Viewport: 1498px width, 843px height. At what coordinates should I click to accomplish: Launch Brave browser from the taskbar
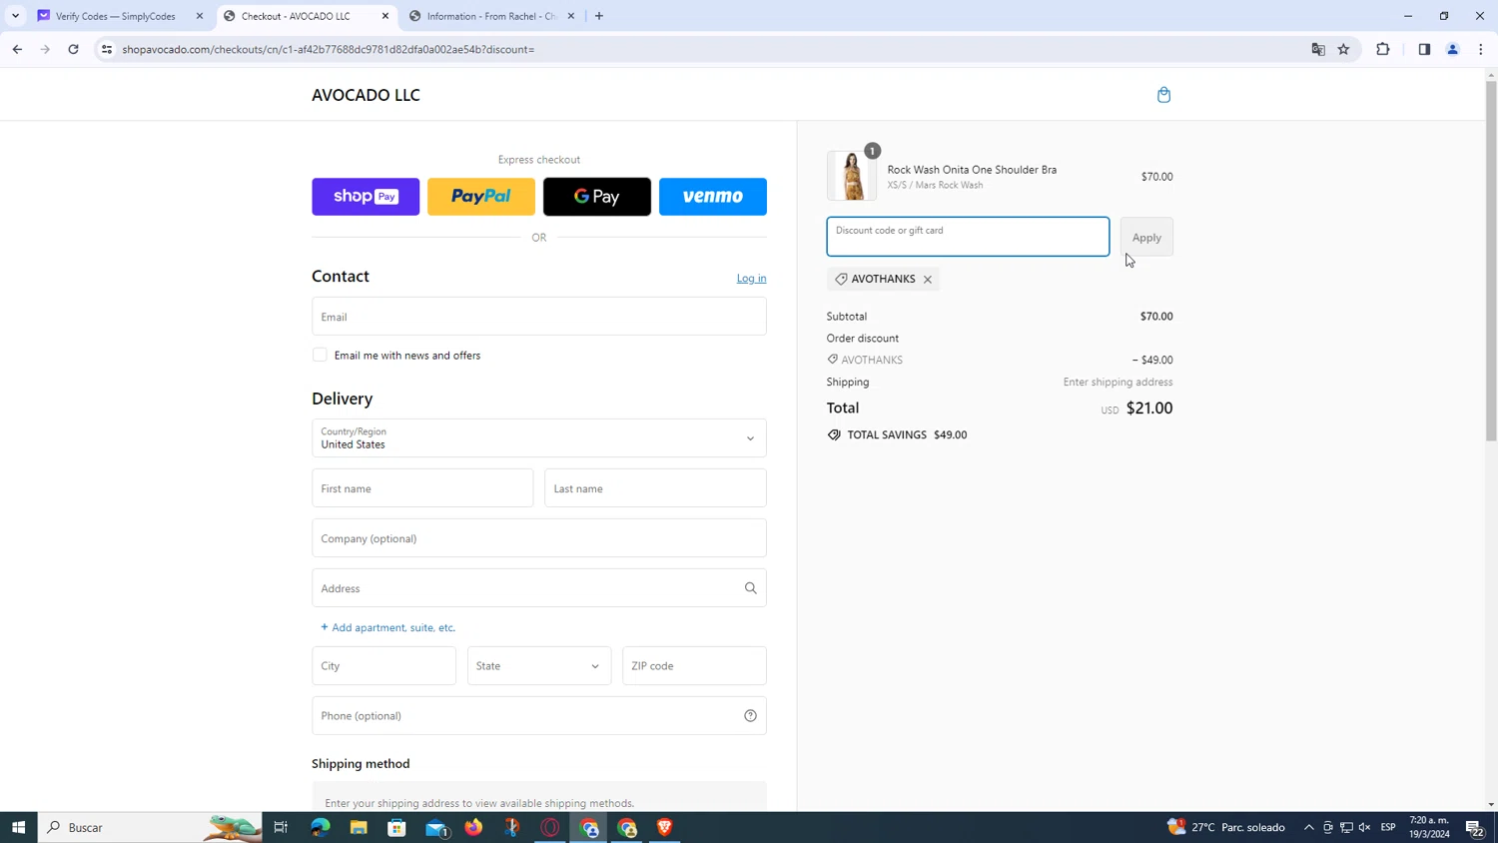665,827
